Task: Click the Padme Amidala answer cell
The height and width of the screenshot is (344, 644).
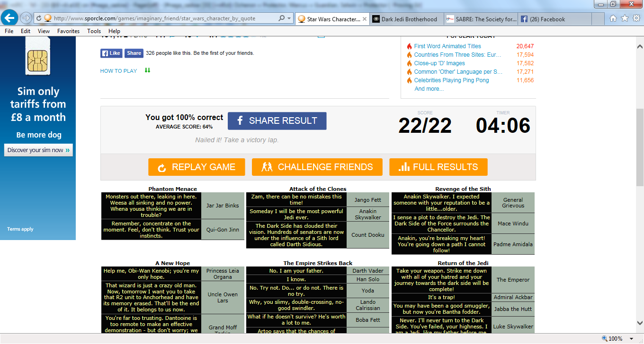Action: pyautogui.click(x=513, y=244)
